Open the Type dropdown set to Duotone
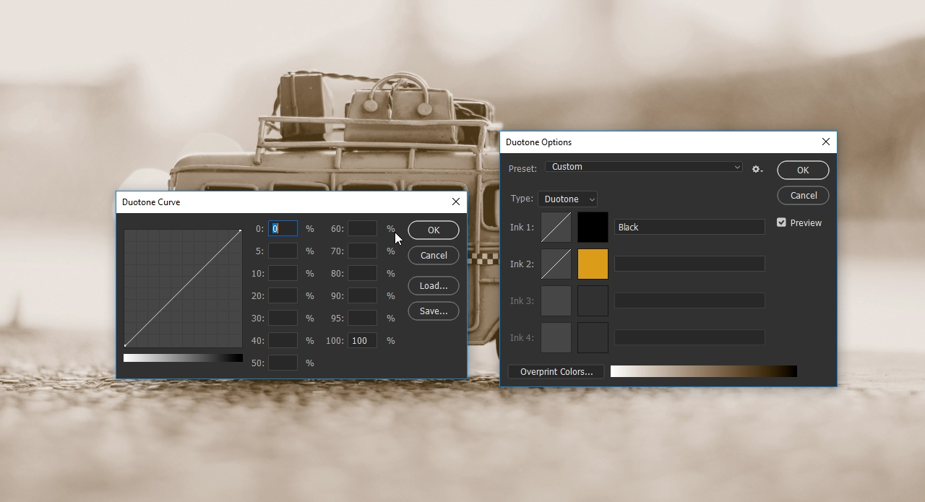The width and height of the screenshot is (925, 502). 567,199
